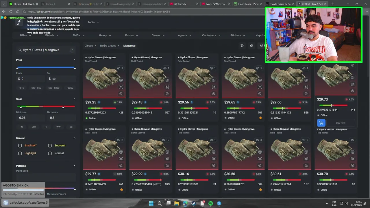
Task: Toggle the WW wear filter
Action: pos(58,127)
